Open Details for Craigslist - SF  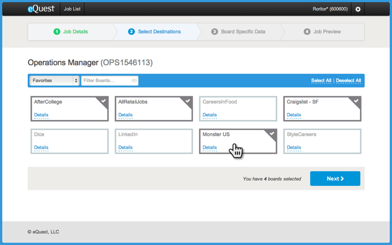(x=294, y=115)
